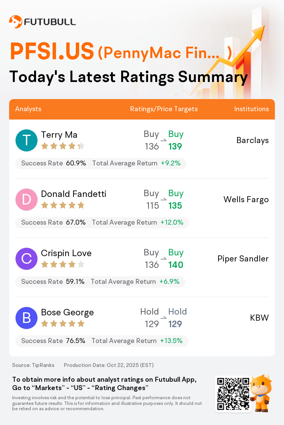284x425 pixels.
Task: Click the TipRanks source text
Action: [33, 365]
